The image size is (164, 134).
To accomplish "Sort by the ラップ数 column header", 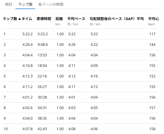I will point(10,19).
